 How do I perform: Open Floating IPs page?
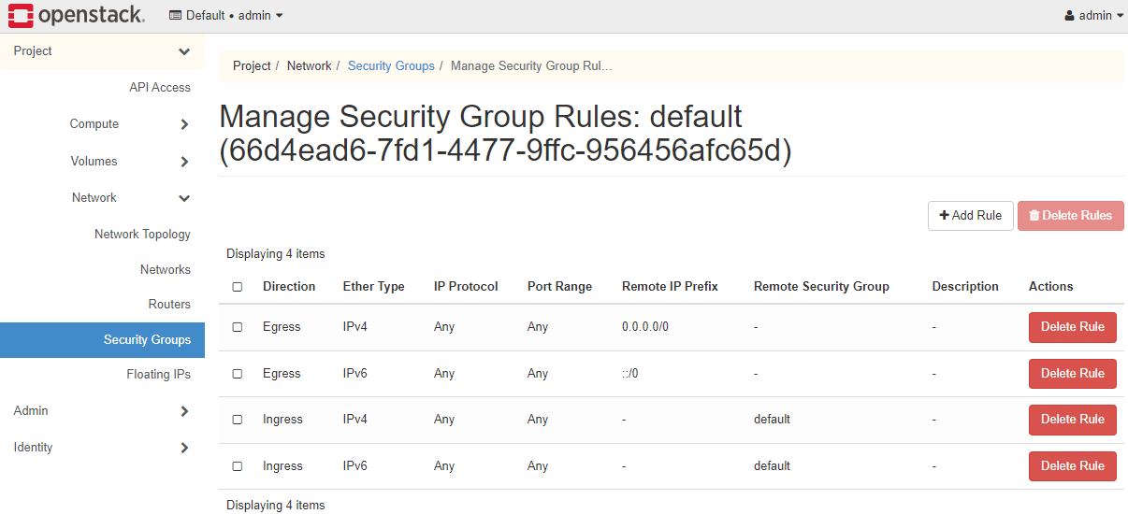(x=158, y=375)
